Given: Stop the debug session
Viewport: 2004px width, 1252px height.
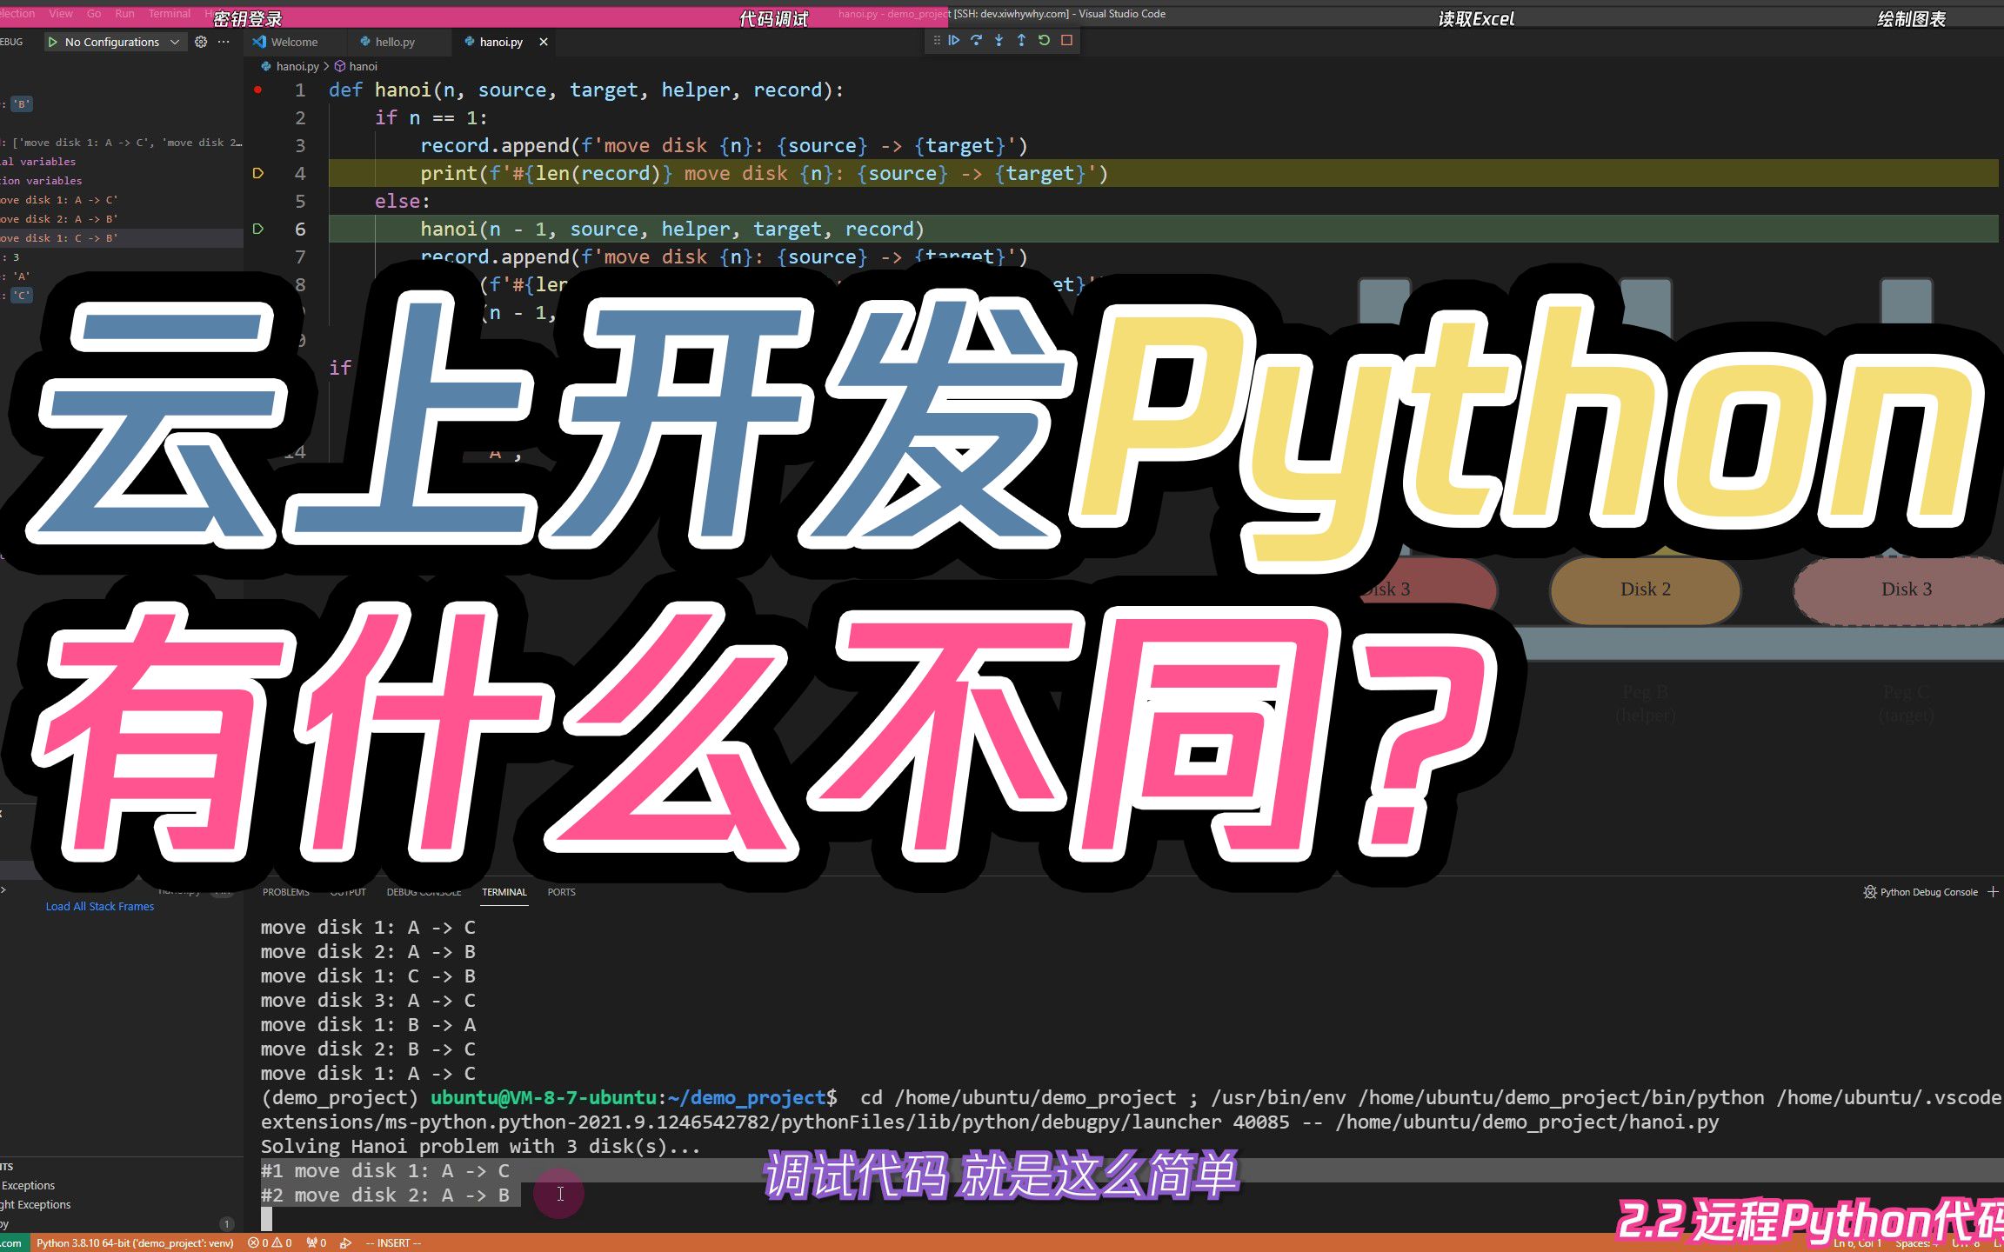Looking at the screenshot, I should (1067, 40).
